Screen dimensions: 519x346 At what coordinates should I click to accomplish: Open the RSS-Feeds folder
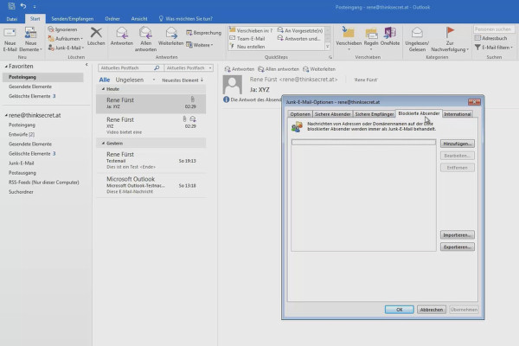pyautogui.click(x=44, y=183)
